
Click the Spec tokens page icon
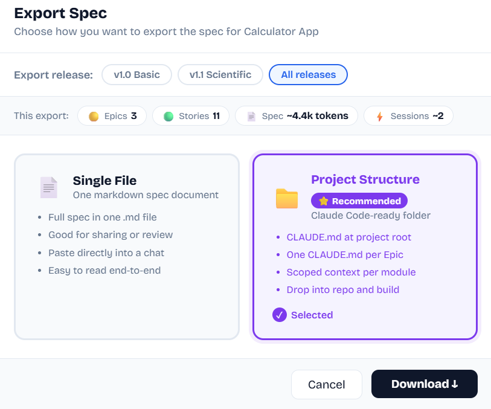click(251, 116)
